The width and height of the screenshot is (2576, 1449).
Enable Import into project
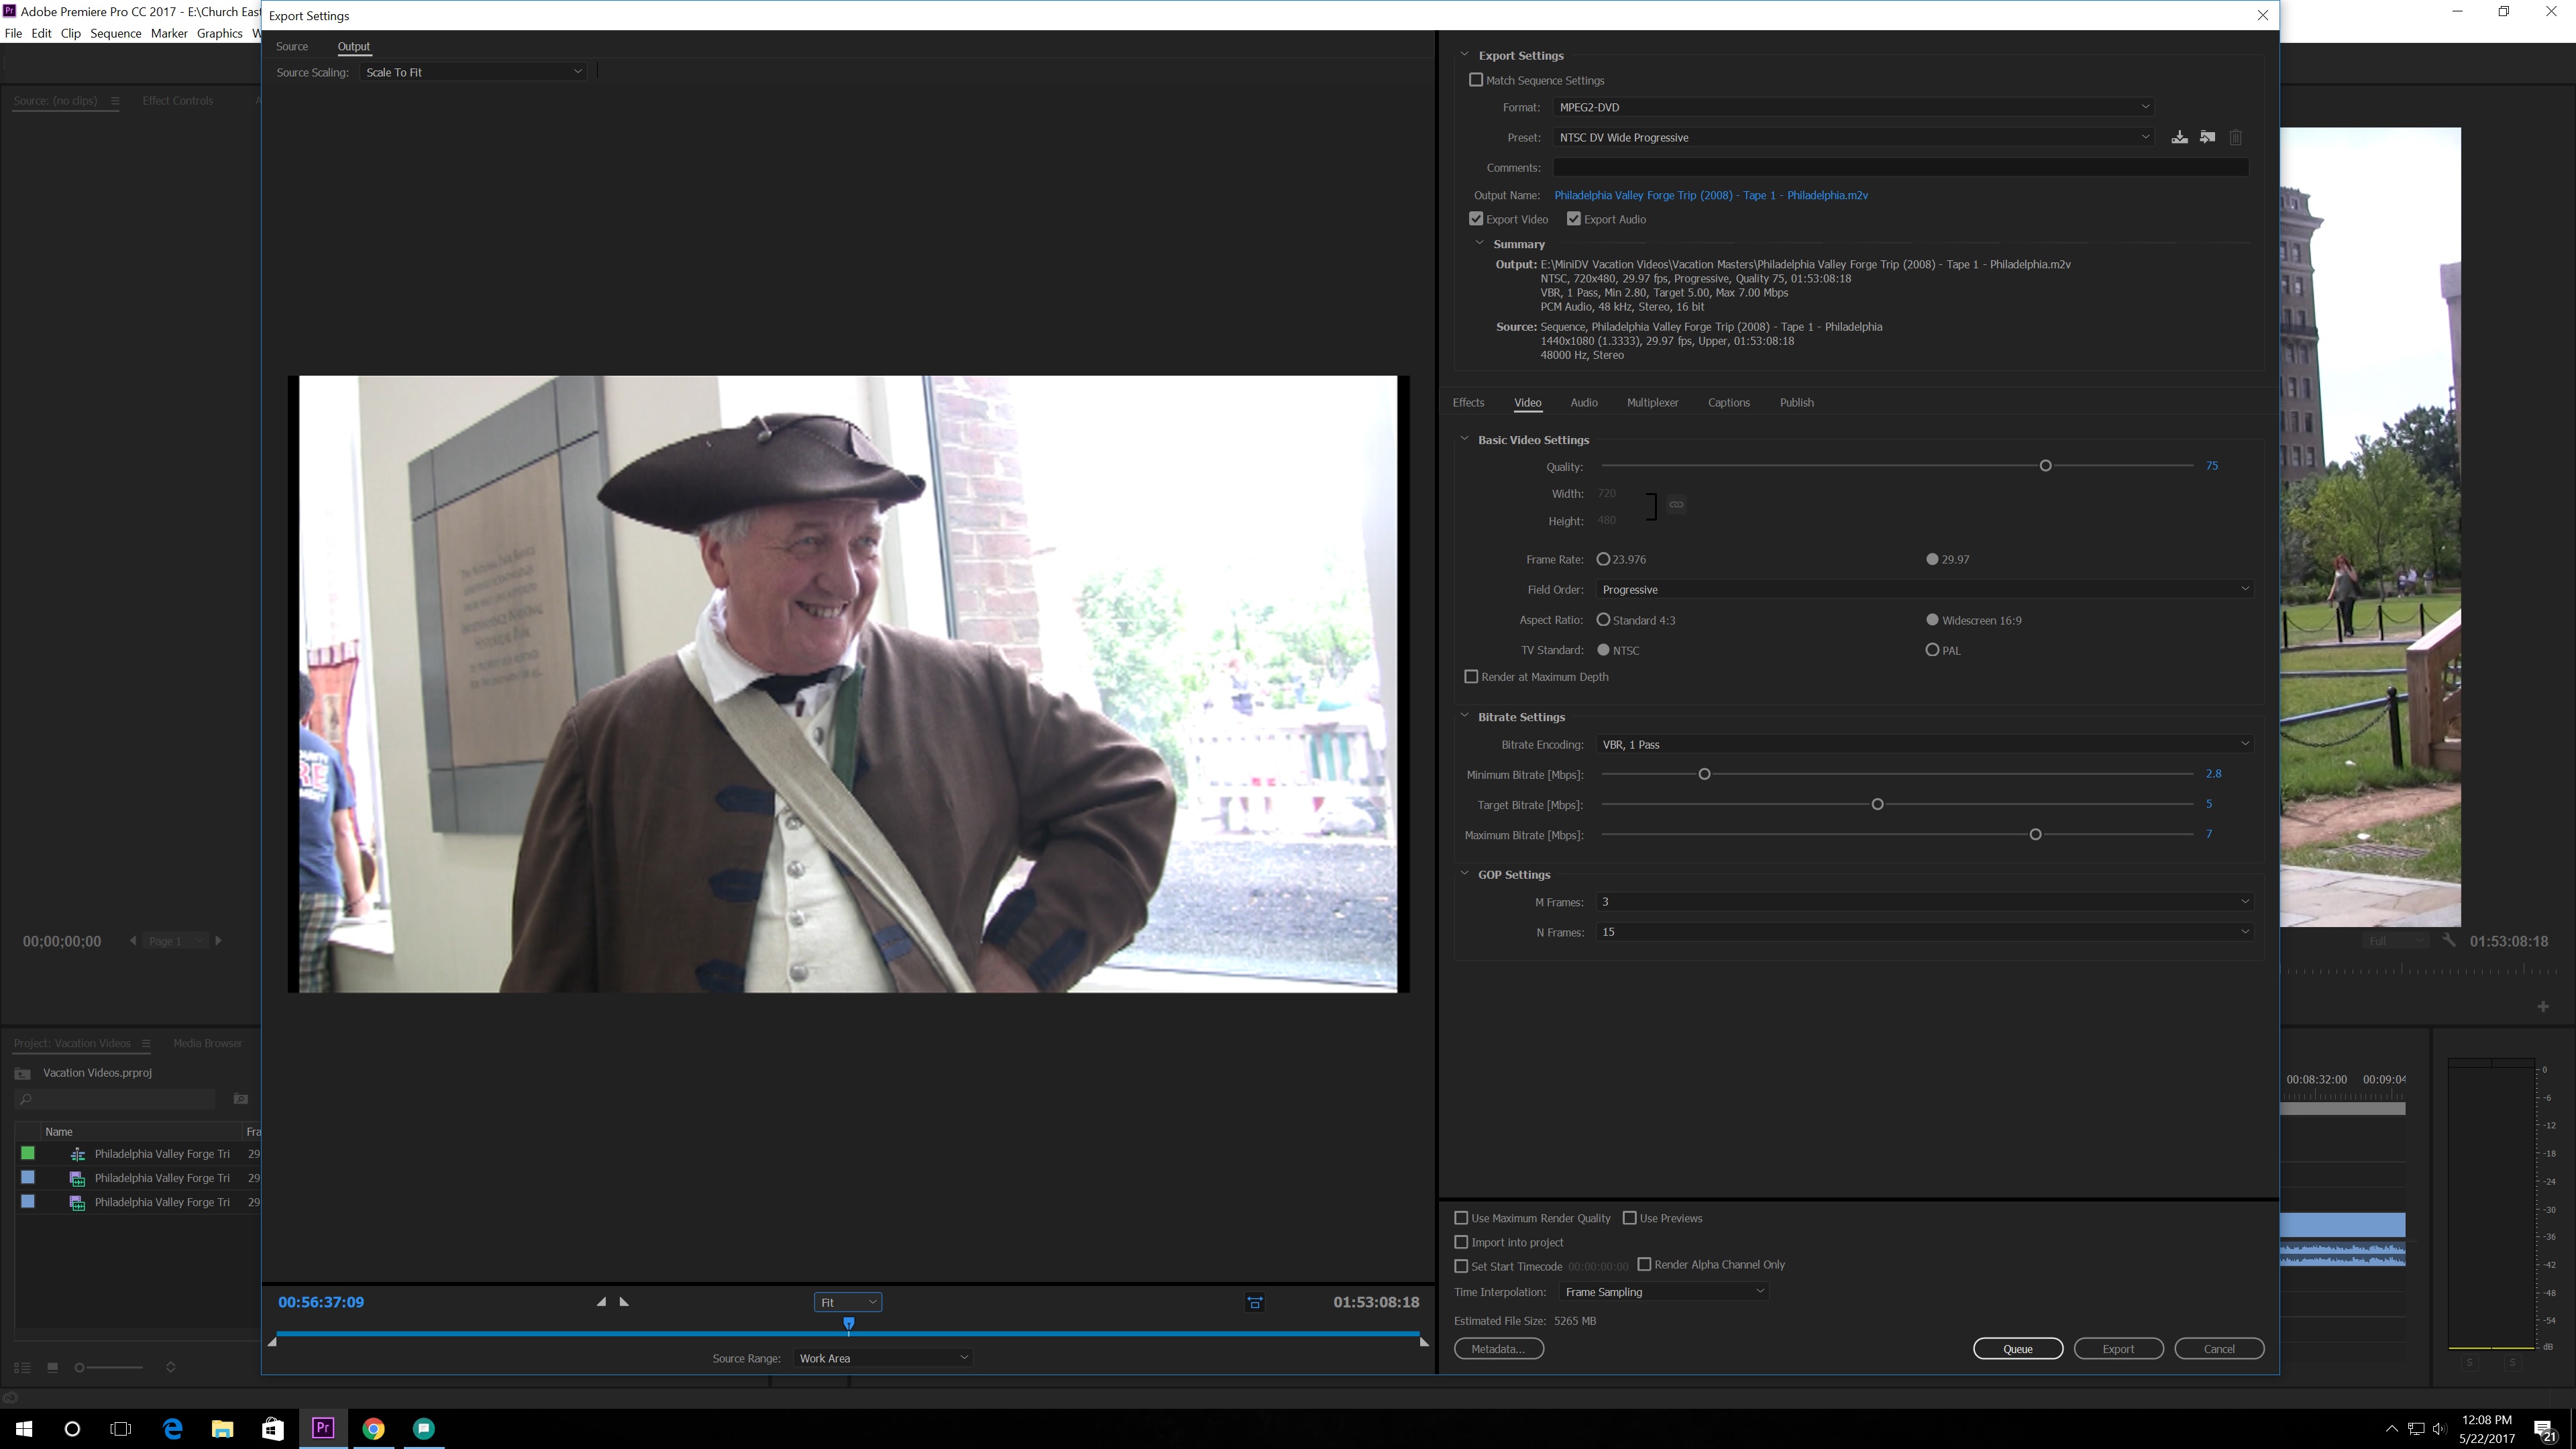pos(1461,1242)
